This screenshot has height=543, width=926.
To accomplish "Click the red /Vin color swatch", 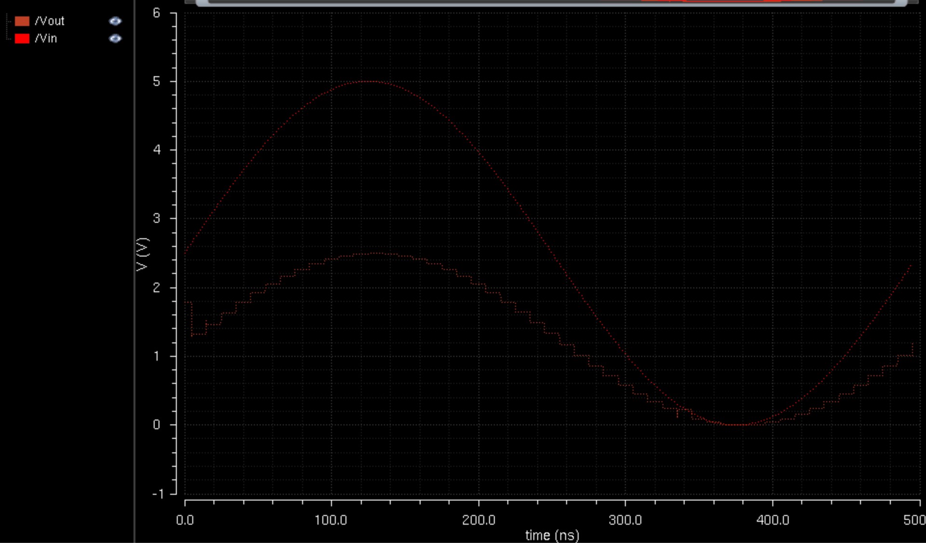I will (22, 39).
